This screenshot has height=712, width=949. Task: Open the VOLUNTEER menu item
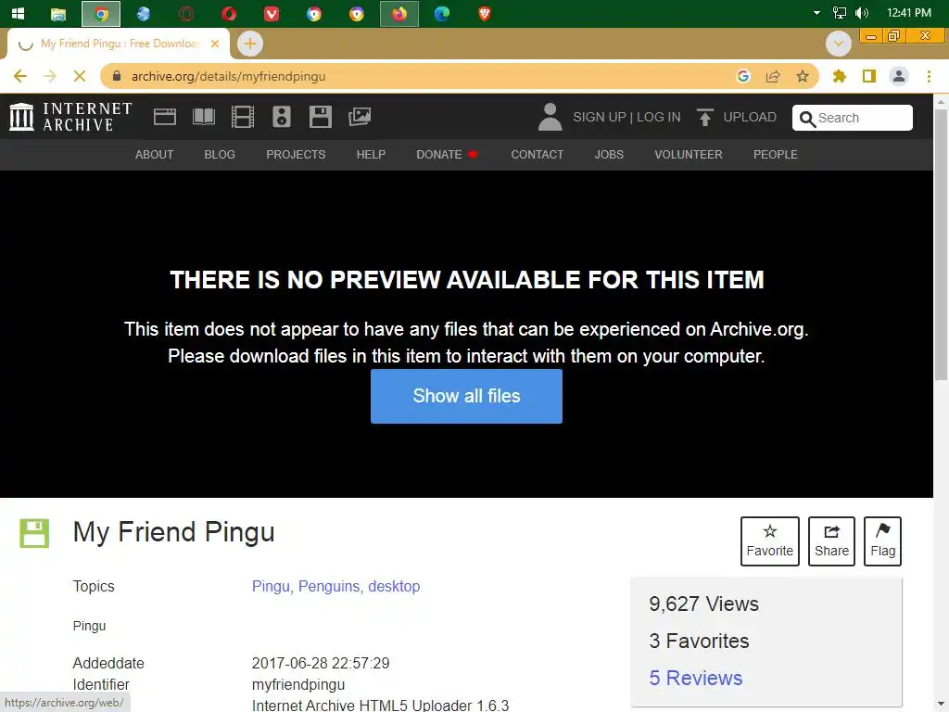pos(689,155)
